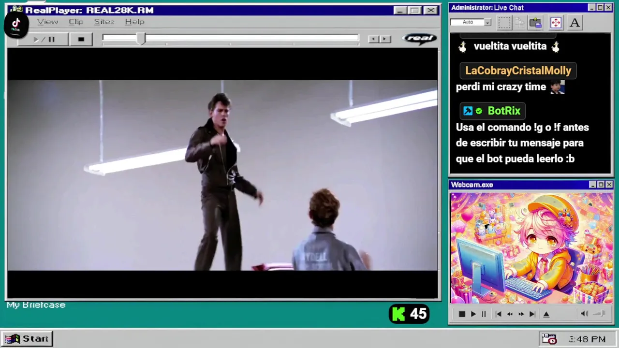Viewport: 619px width, 348px height.
Task: Open the Clip menu
Action: (x=76, y=22)
